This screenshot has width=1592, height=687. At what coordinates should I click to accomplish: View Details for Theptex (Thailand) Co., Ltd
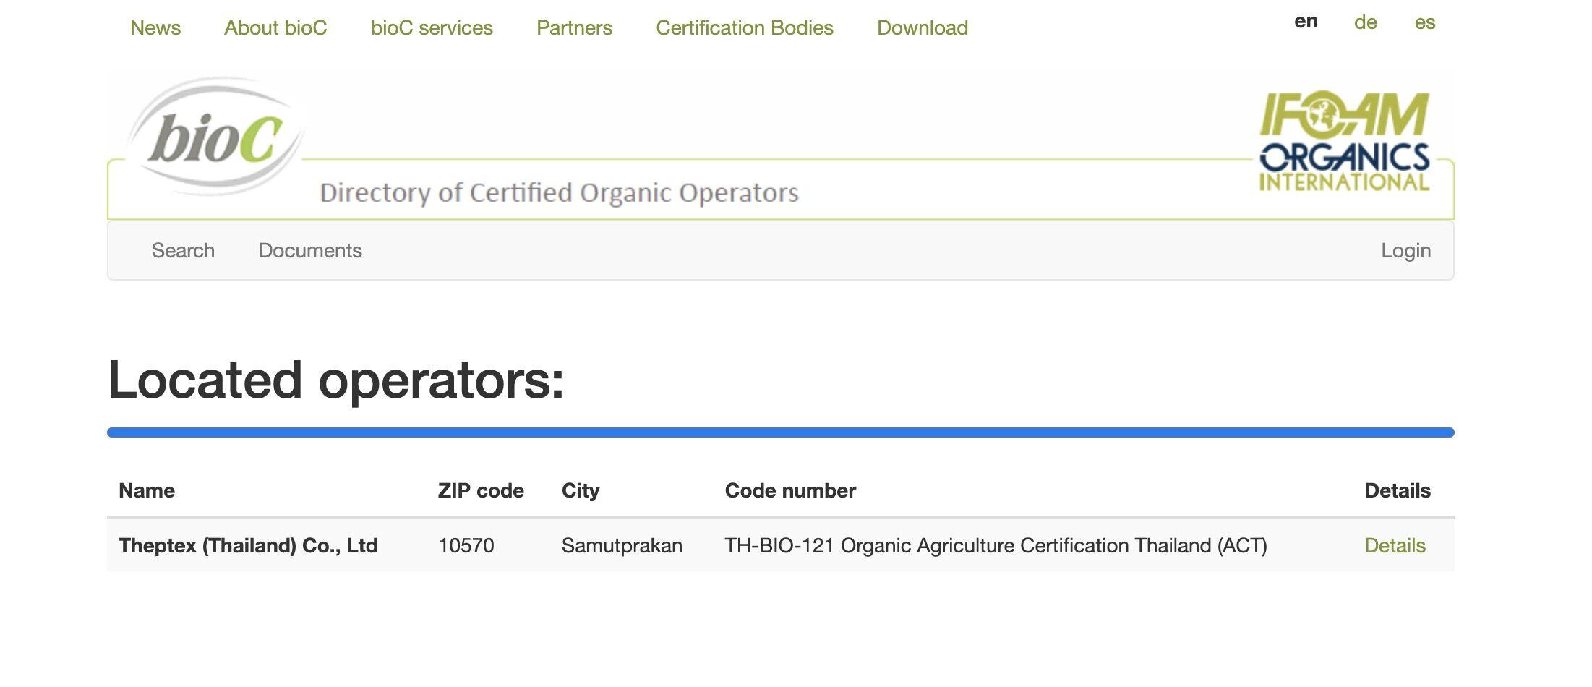1395,546
